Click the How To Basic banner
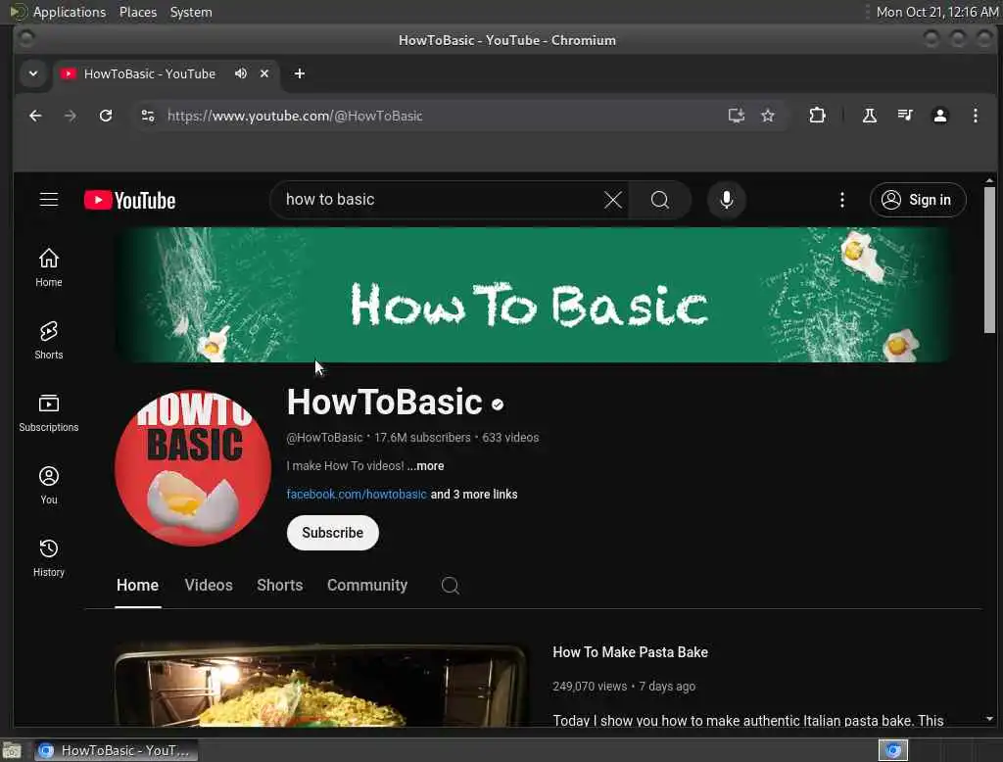1003x762 pixels. (533, 295)
